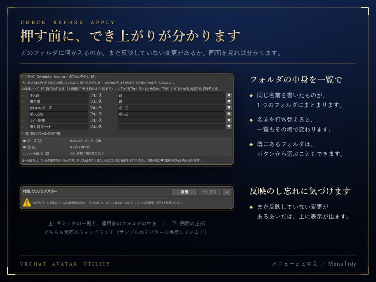This screenshot has height=282, width=376.
Task: Collapse the ギミック (Modular Avatar) のフォルダ分け foldout
Action: [x=22, y=77]
